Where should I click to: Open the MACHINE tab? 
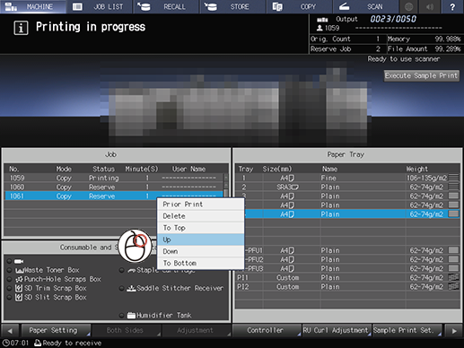33,6
